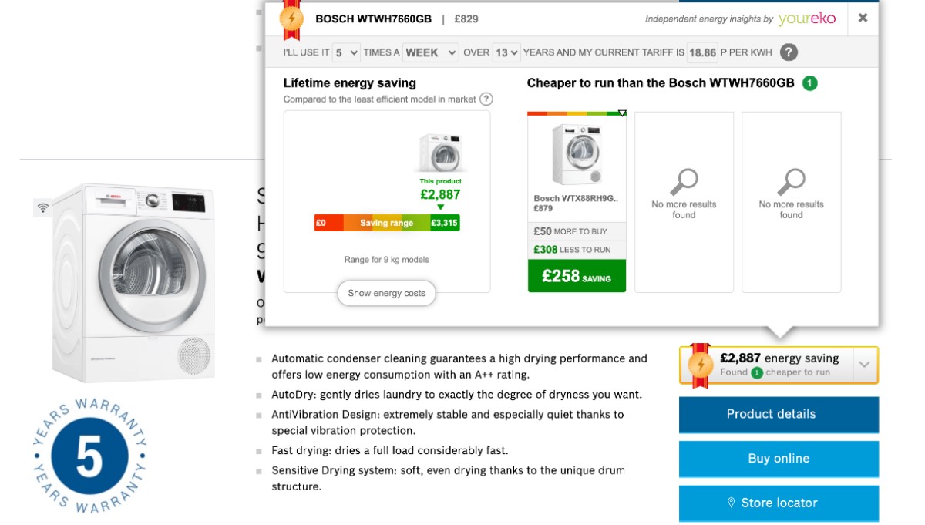The image size is (925, 525).
Task: Click the tariff help question mark icon
Action: tap(789, 52)
